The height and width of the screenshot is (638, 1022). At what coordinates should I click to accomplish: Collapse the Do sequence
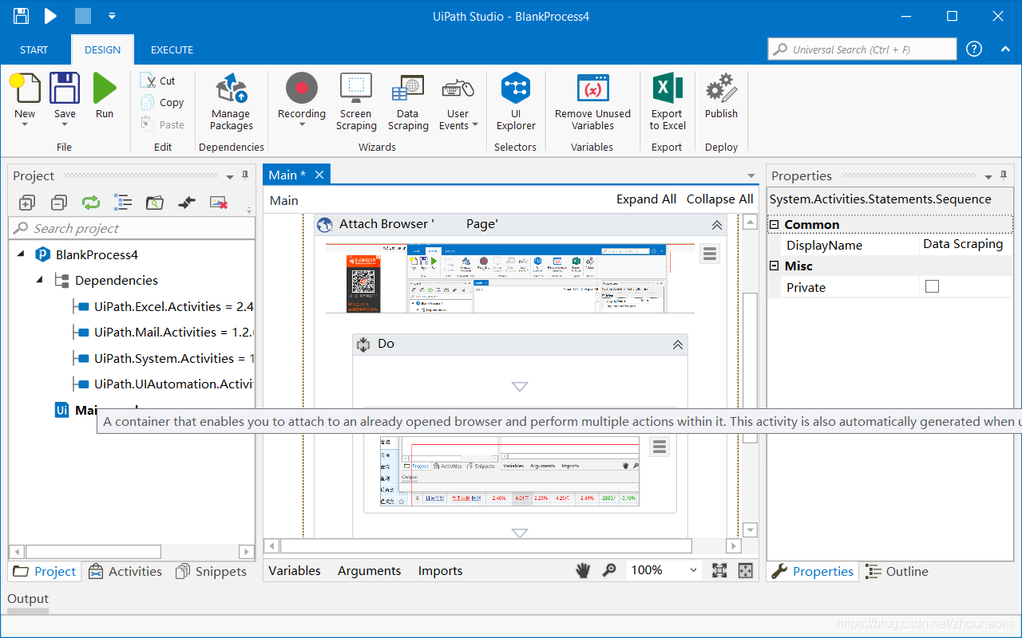coord(677,345)
